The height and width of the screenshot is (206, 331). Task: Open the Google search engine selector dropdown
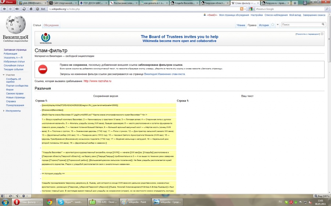coord(251,9)
